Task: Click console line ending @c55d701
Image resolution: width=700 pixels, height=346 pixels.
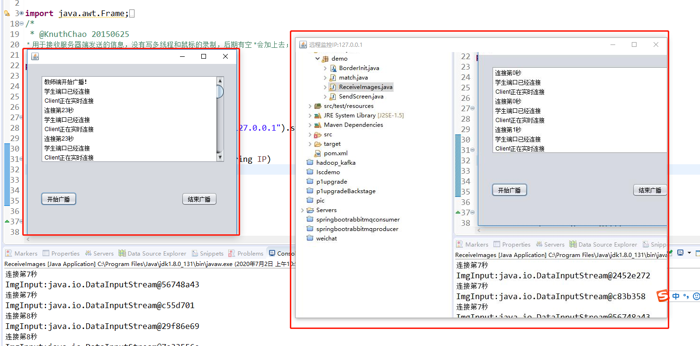Action: 100,305
